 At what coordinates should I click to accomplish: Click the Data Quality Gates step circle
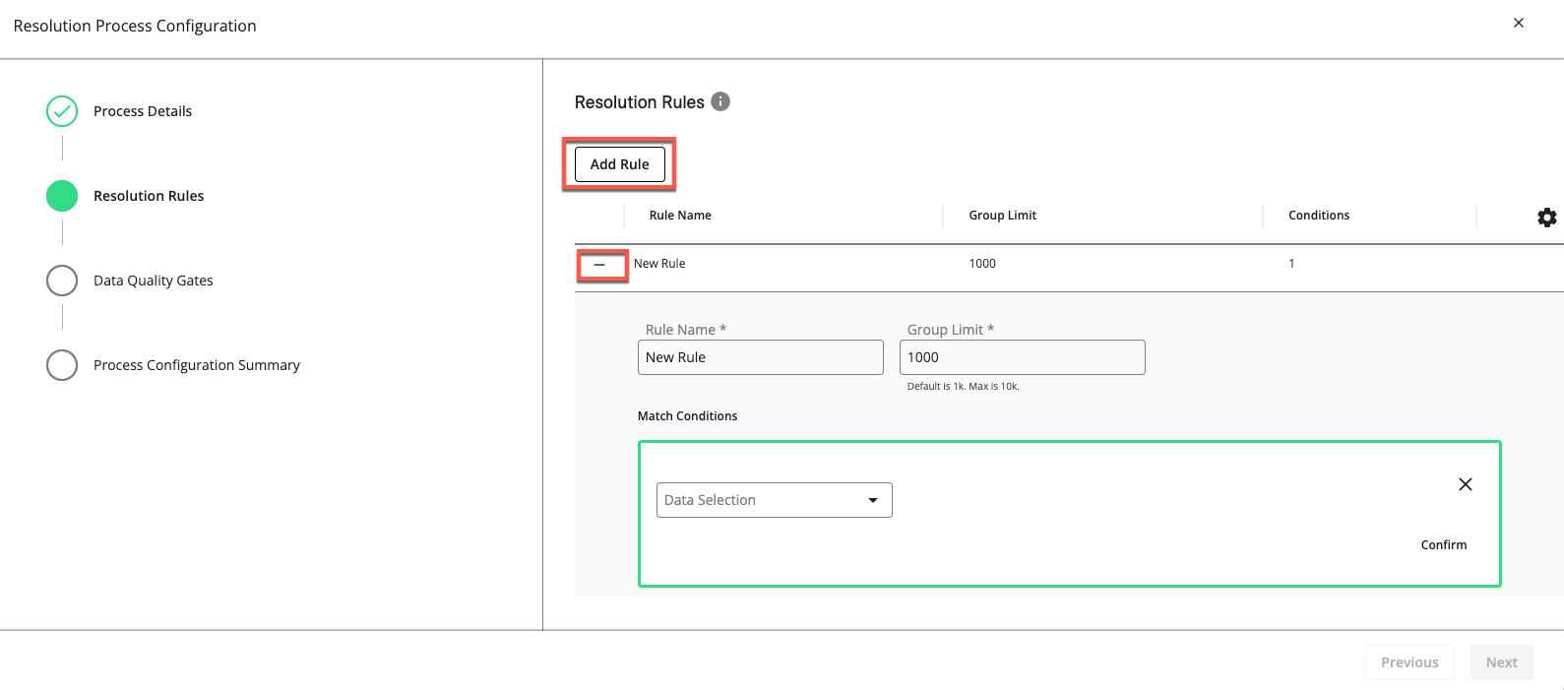click(x=62, y=281)
